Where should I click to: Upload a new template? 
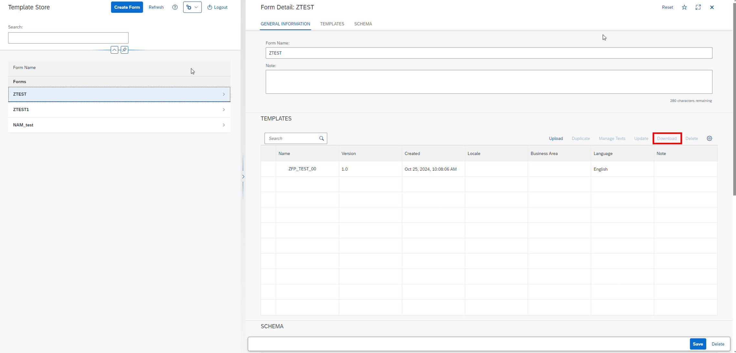pyautogui.click(x=556, y=138)
